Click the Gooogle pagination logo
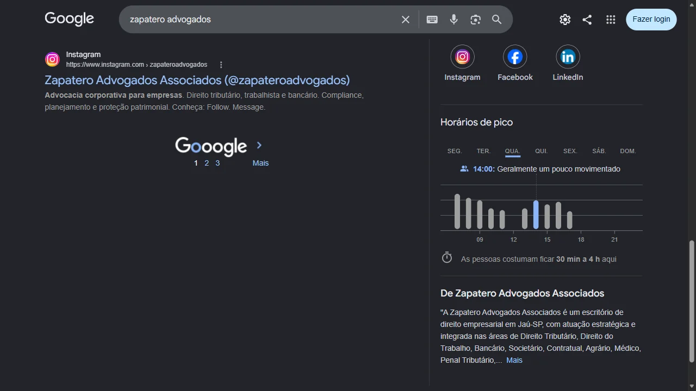696x391 pixels. click(x=211, y=146)
